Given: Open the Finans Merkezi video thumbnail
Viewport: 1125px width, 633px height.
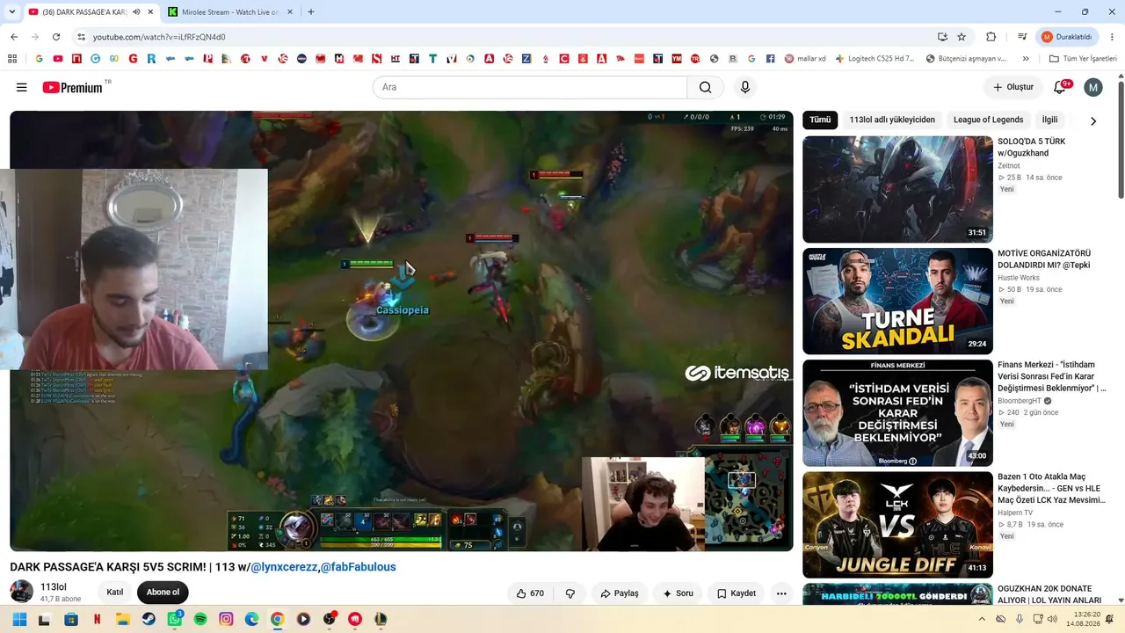Looking at the screenshot, I should tap(897, 413).
